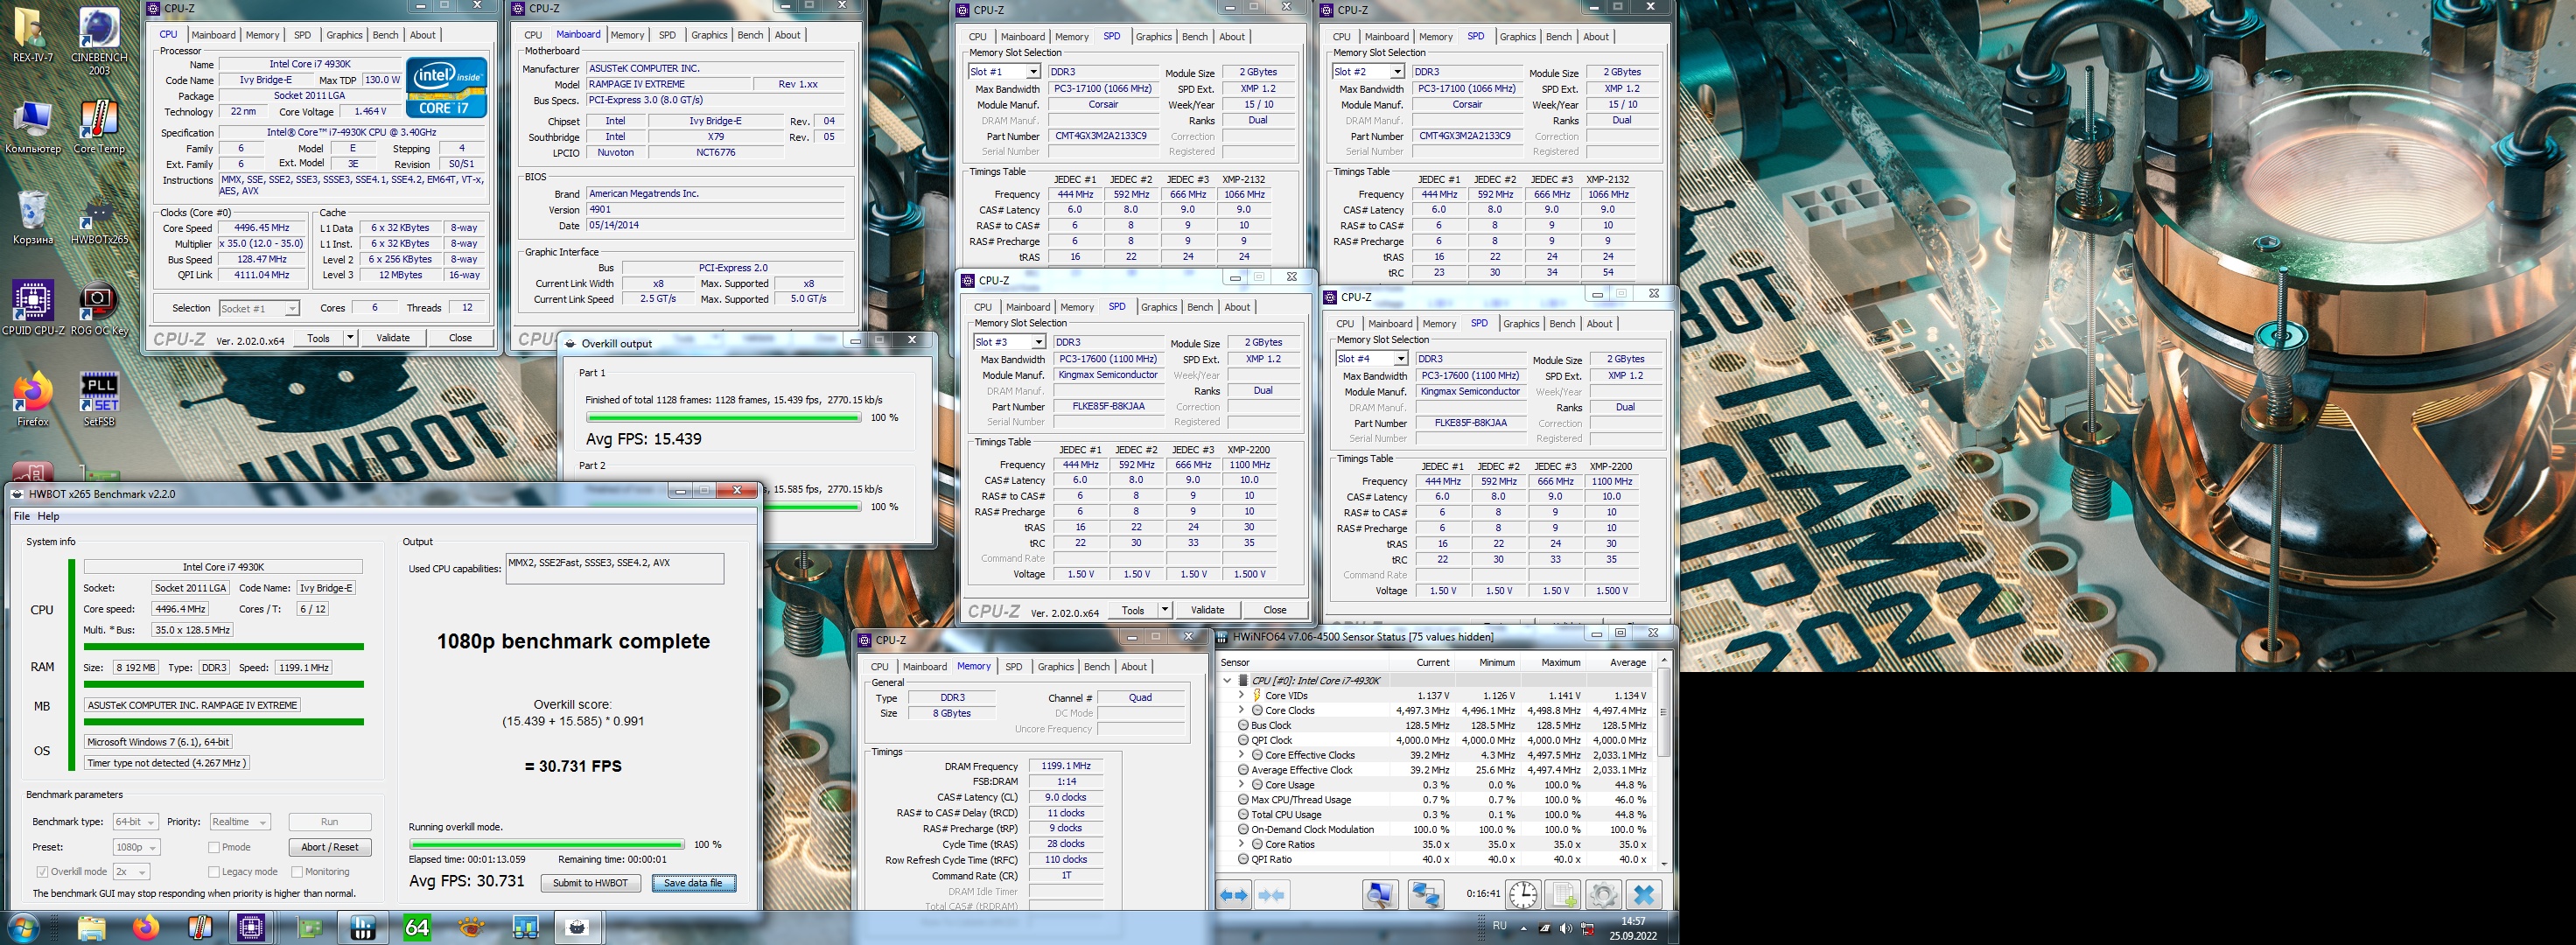Switch to Mainboard tab in CPU processor window
The image size is (2576, 945).
pyautogui.click(x=214, y=35)
